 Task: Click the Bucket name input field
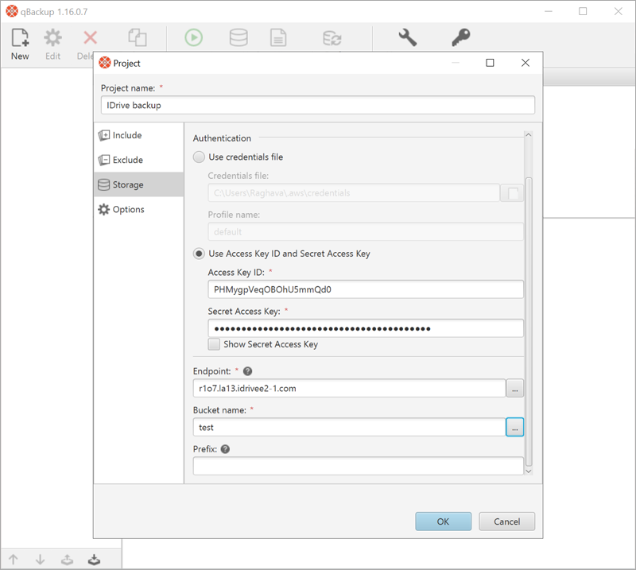click(349, 427)
